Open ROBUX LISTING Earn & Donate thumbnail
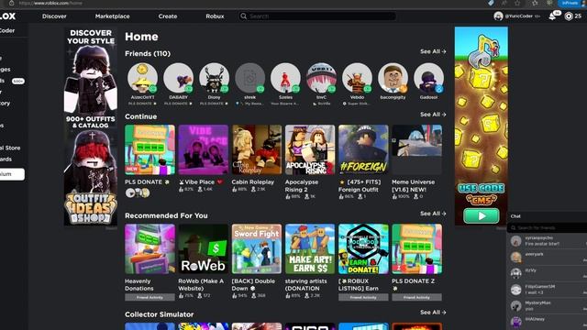The height and width of the screenshot is (330, 587). pos(363,248)
